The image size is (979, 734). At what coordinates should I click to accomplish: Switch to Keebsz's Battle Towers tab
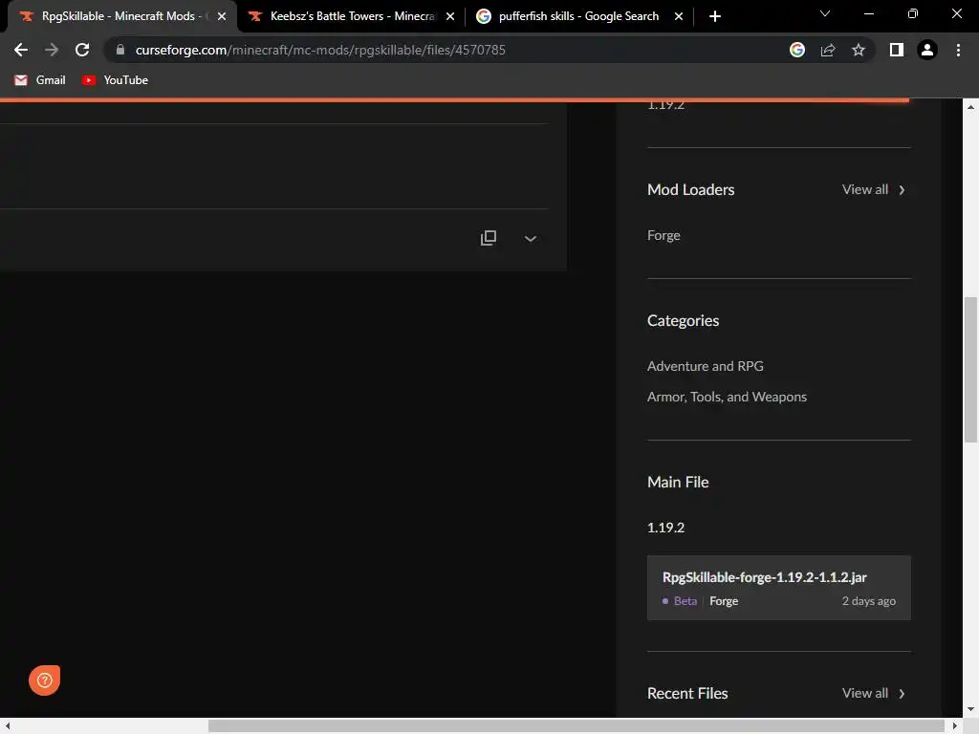tap(352, 16)
